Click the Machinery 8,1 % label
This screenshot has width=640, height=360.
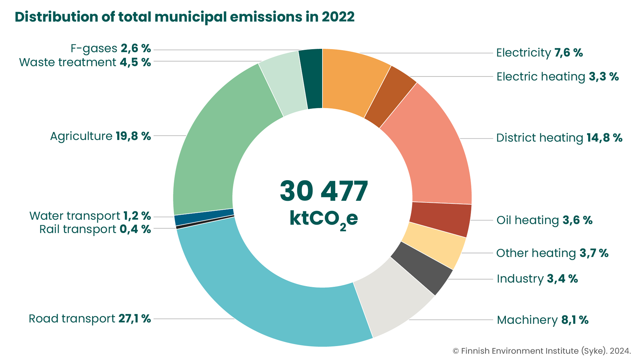pyautogui.click(x=542, y=320)
